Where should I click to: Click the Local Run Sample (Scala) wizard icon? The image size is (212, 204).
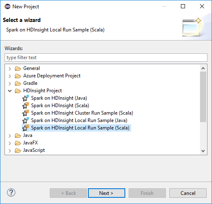(26, 128)
